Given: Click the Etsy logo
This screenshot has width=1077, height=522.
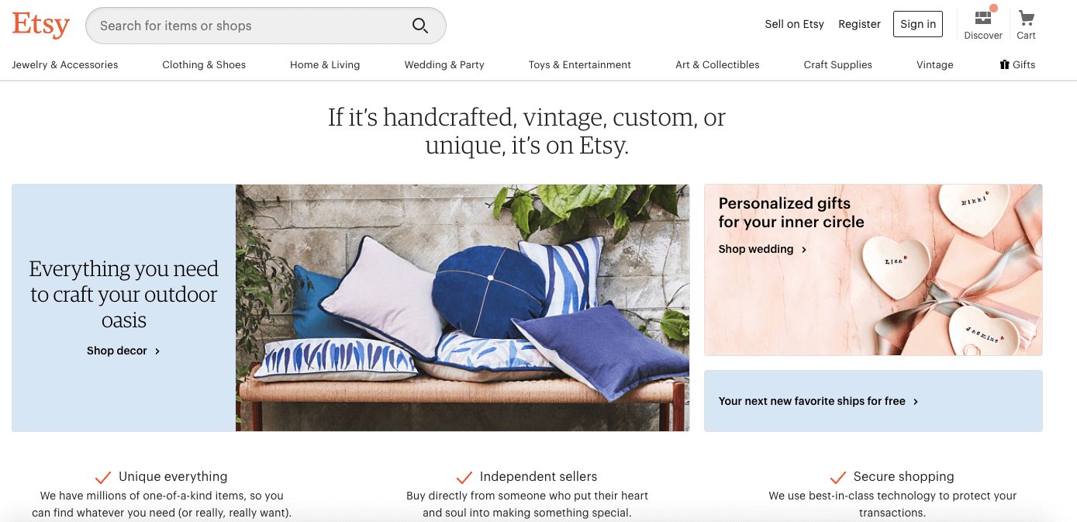Looking at the screenshot, I should [x=41, y=25].
